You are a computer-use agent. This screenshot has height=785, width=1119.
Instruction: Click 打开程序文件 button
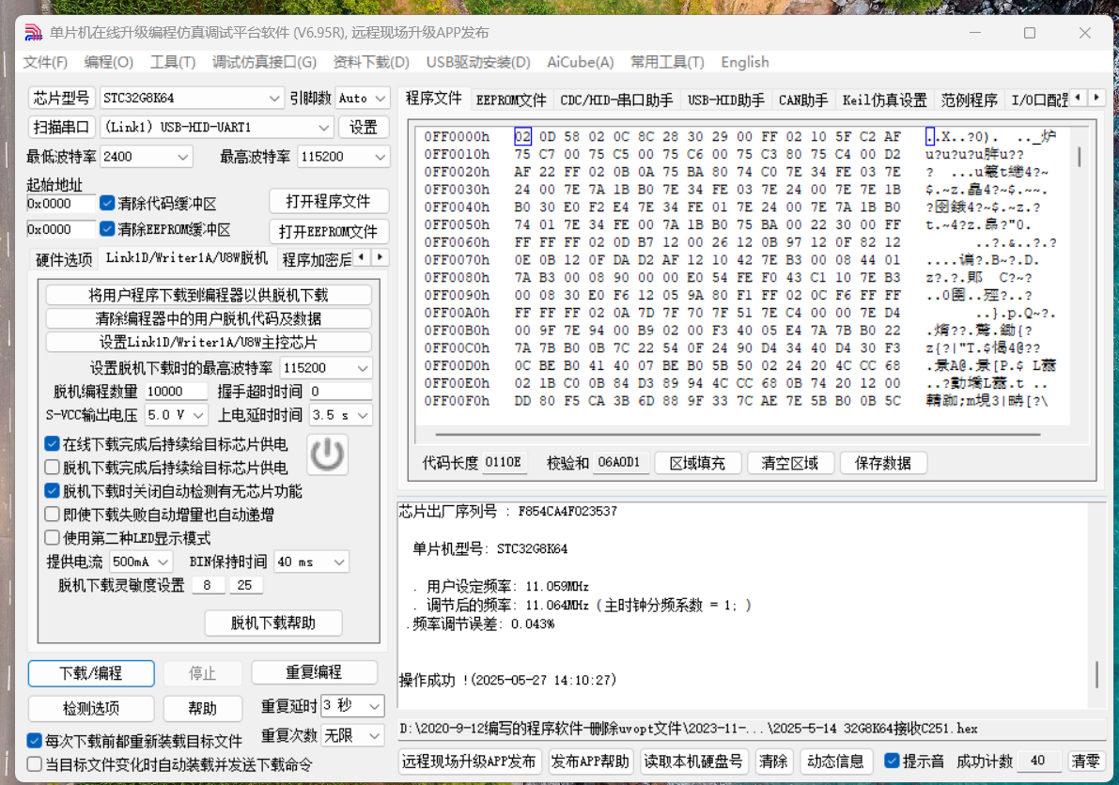coord(328,202)
